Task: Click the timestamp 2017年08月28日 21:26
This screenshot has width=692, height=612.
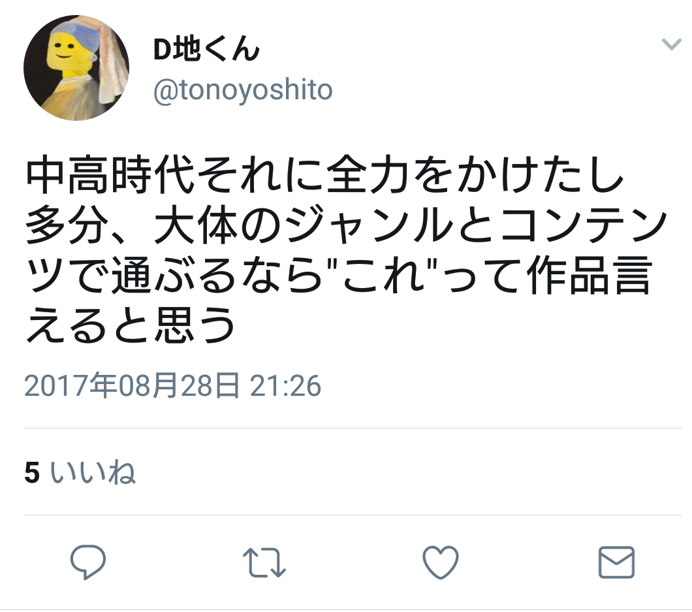Action: [172, 386]
